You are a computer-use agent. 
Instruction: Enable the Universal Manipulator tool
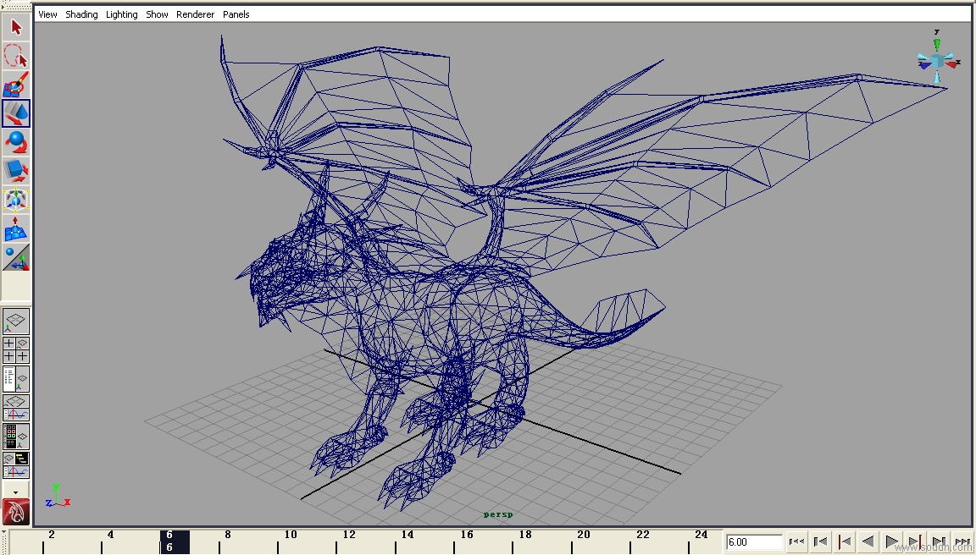[x=16, y=200]
